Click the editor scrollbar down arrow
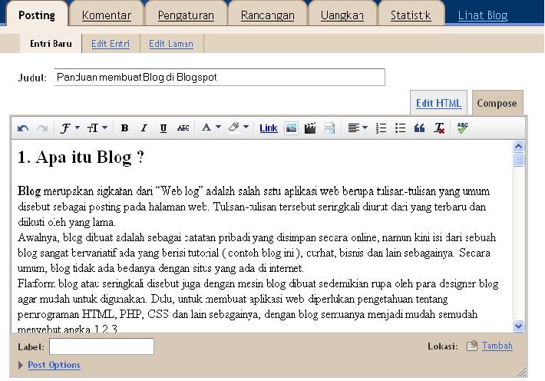Viewport: 545px width, 381px height. (518, 326)
